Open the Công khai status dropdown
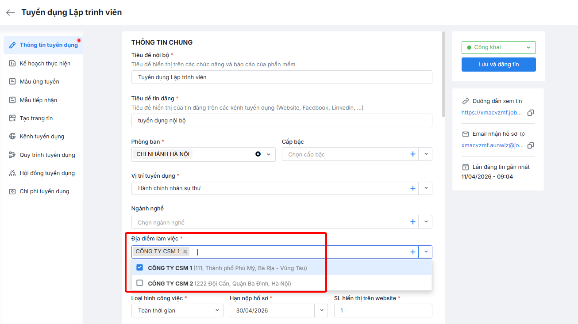 (x=498, y=47)
